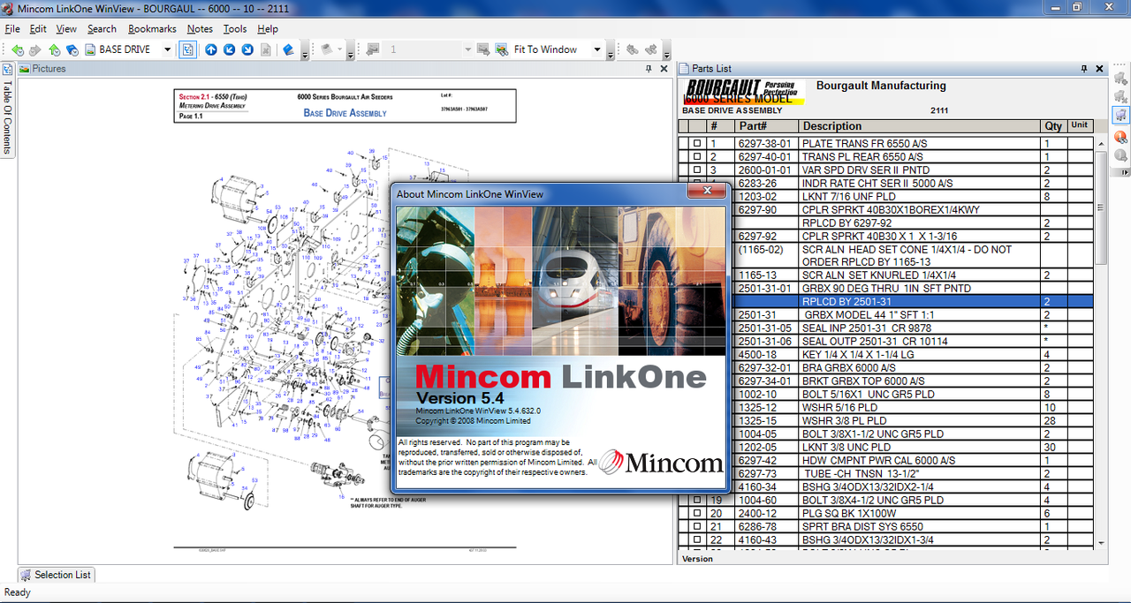
Task: Click the Description column header
Action: (920, 126)
